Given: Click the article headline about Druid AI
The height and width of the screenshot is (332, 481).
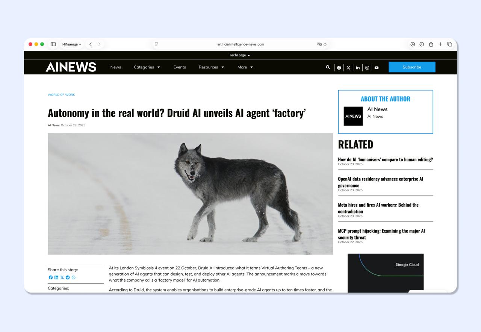Looking at the screenshot, I should [x=177, y=113].
